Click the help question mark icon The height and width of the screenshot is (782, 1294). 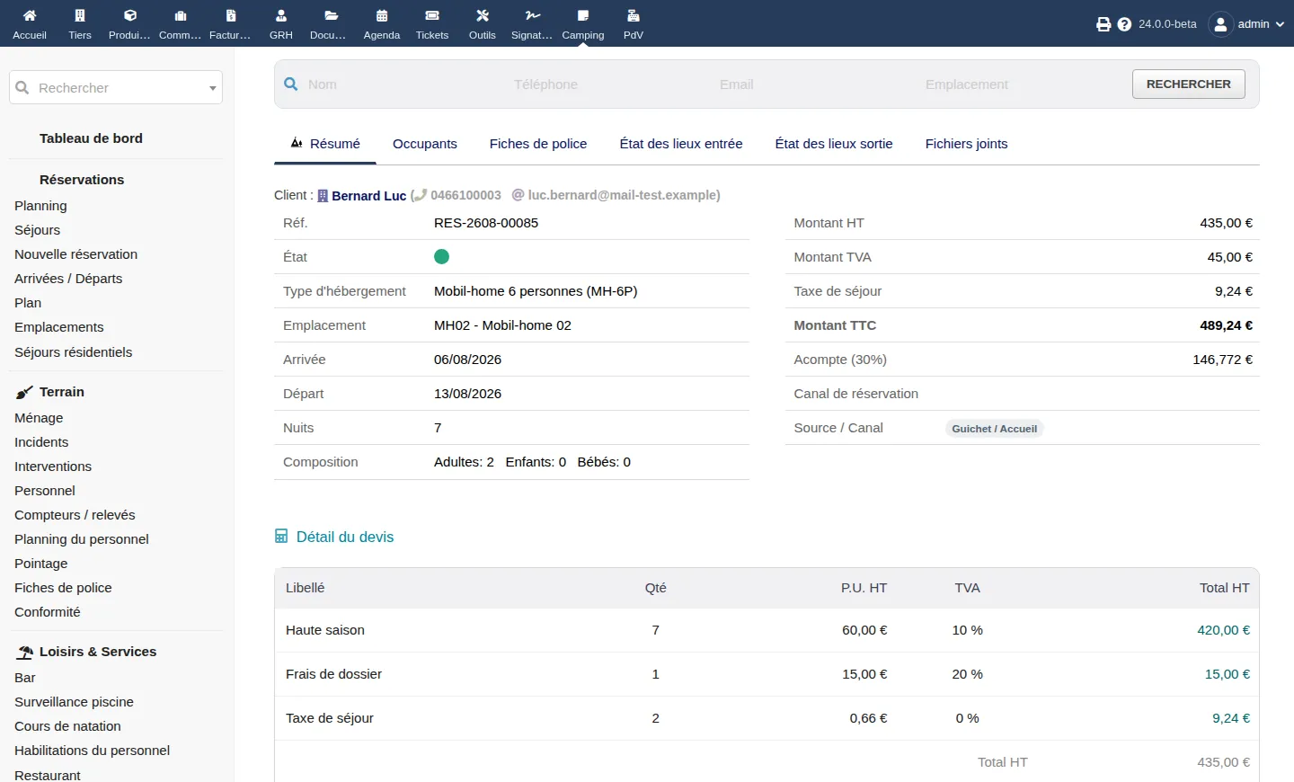1124,24
